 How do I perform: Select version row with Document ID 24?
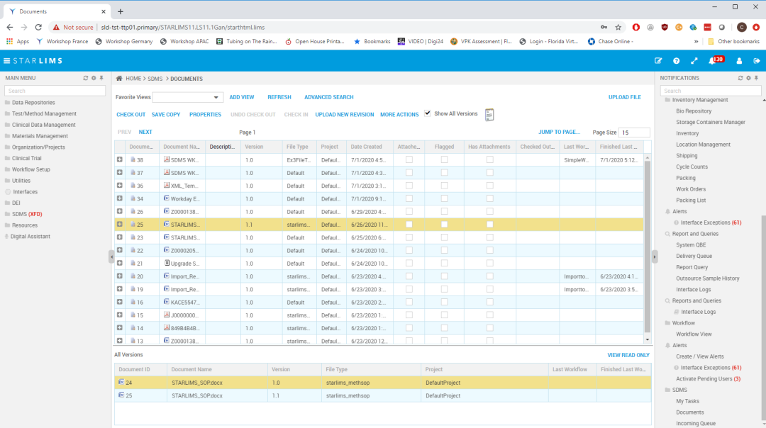click(x=382, y=383)
